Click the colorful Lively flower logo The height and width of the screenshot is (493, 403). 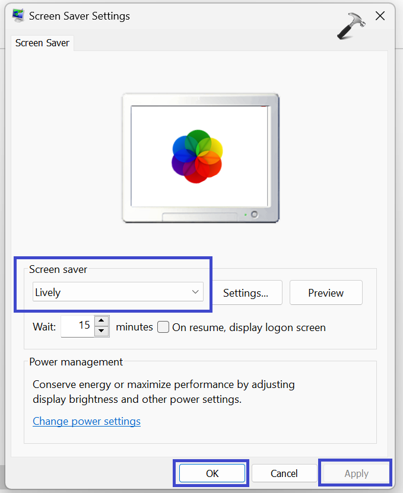pos(197,156)
